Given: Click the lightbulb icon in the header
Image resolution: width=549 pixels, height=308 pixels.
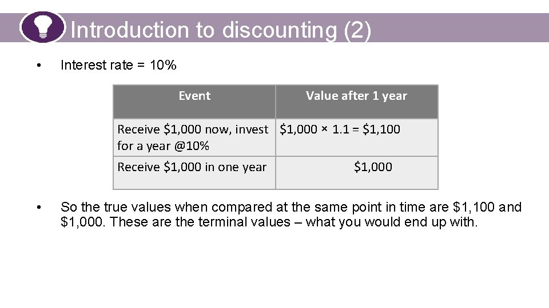Looking at the screenshot, I should click(42, 27).
